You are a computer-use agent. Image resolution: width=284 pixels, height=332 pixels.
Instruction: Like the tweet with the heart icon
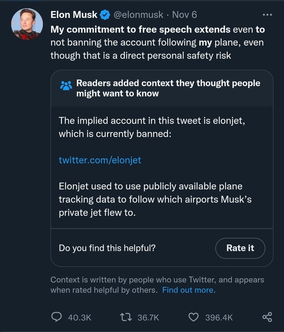coord(193,317)
